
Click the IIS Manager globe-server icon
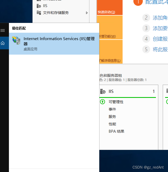pos(16,40)
